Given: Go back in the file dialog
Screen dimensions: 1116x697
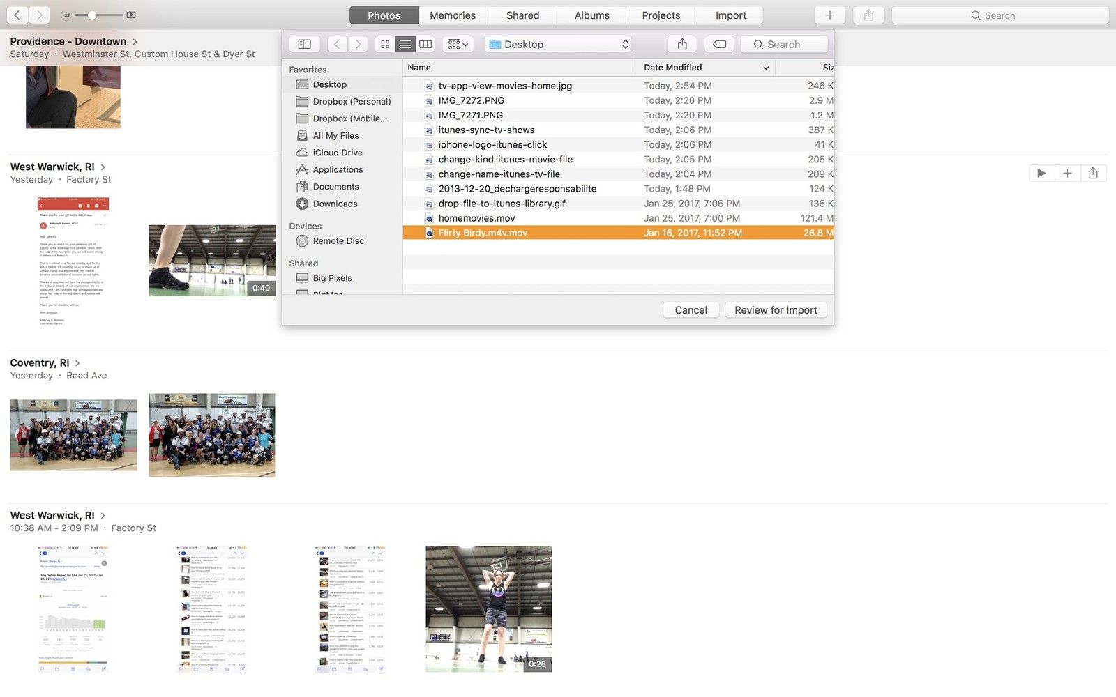Looking at the screenshot, I should (337, 44).
